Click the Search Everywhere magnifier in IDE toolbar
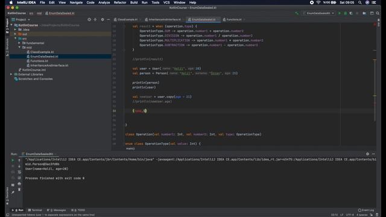 coord(378,13)
